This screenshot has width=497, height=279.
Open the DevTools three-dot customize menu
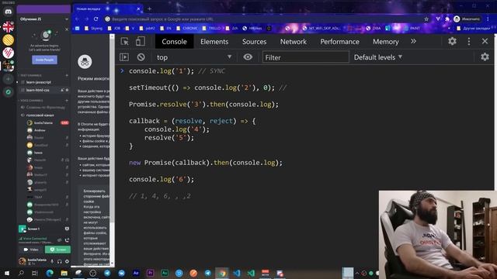pos(469,41)
